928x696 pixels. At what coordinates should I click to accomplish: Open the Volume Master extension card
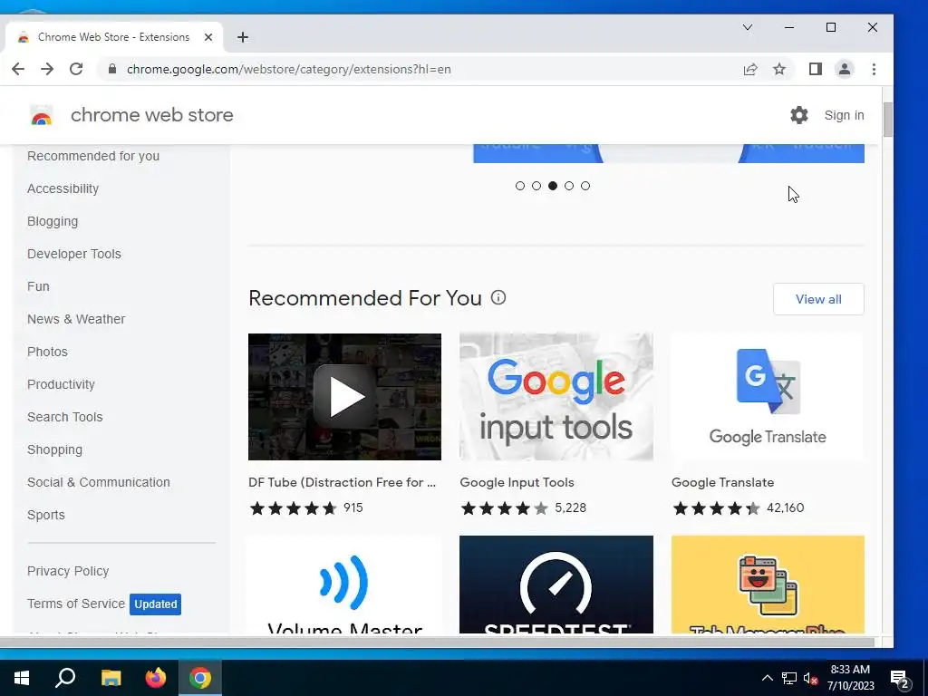344,585
